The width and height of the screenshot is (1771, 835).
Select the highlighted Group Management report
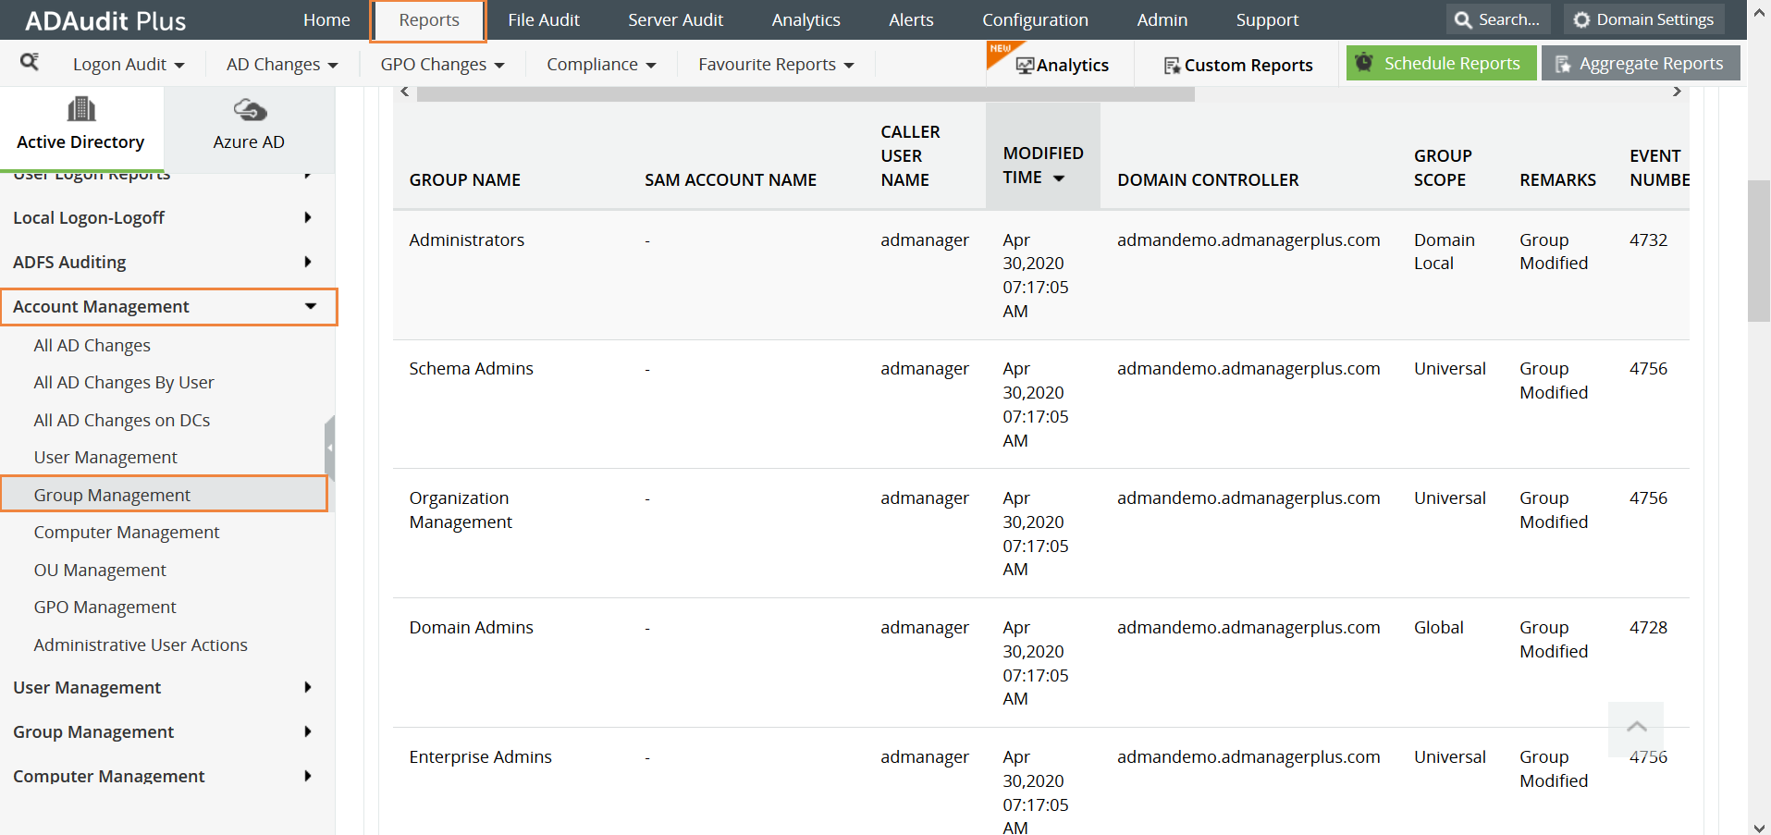pos(165,494)
